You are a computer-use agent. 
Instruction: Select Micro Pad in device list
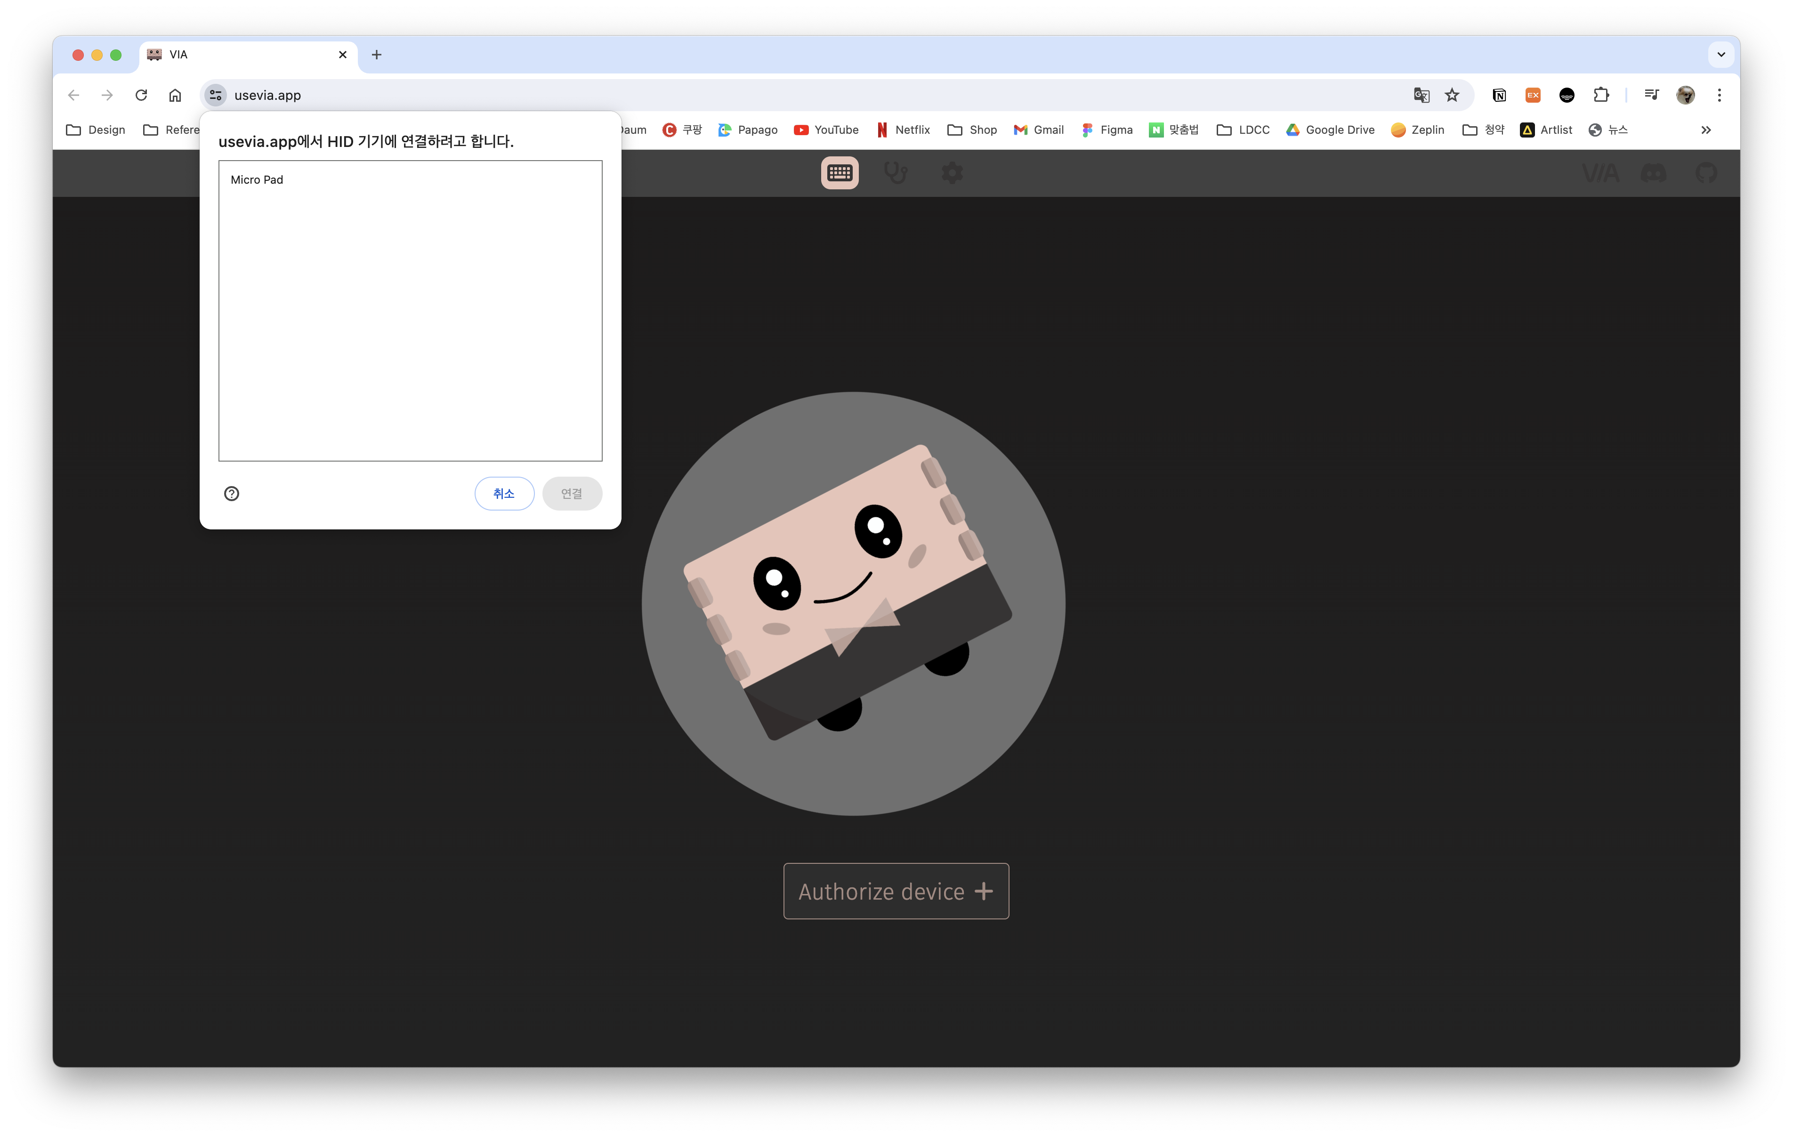pyautogui.click(x=257, y=179)
